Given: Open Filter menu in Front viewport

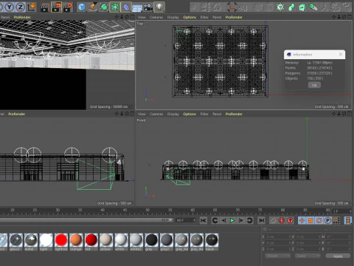Looking at the screenshot, I should pos(204,114).
